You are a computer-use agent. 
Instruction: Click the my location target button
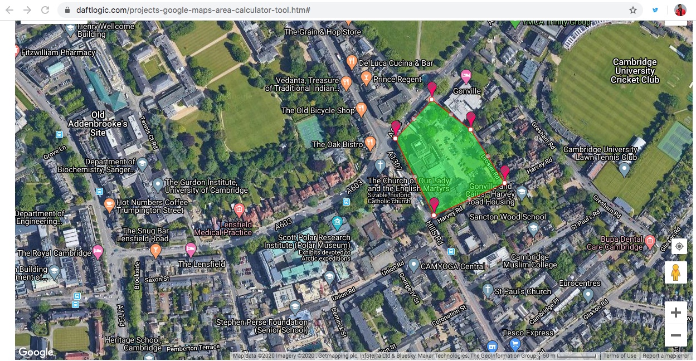[679, 246]
